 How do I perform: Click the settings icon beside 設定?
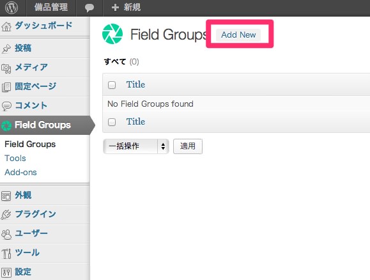coord(6,272)
